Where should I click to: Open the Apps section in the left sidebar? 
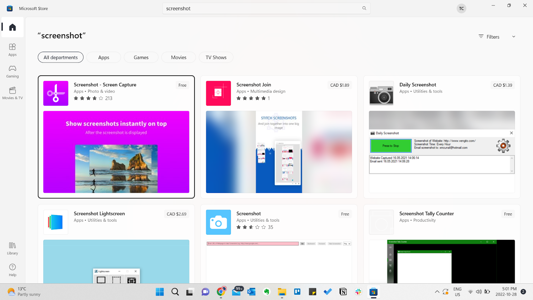click(12, 50)
